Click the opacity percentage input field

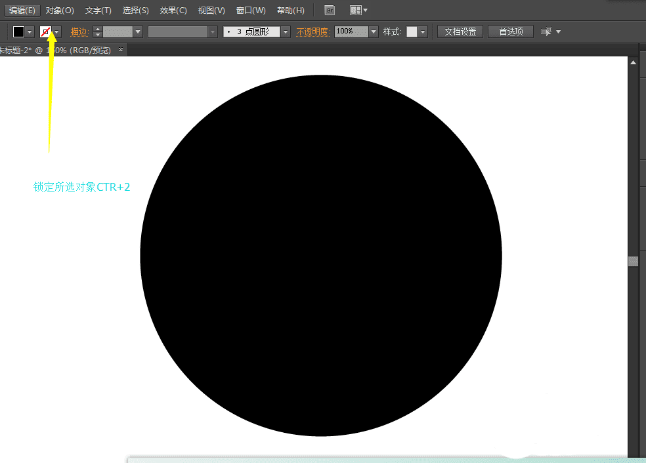pos(351,31)
